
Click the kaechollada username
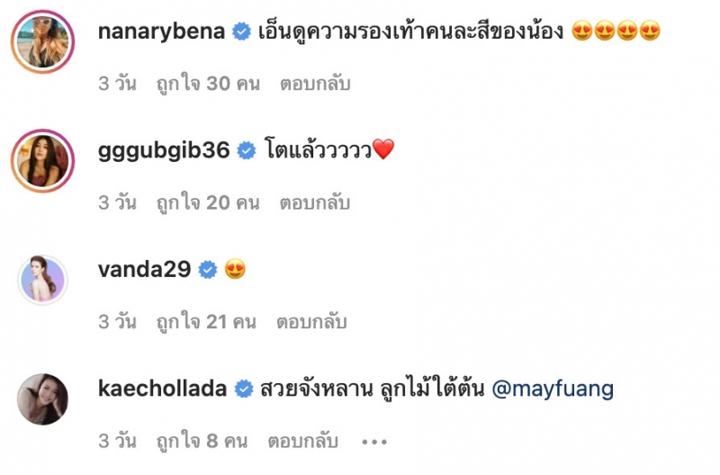(163, 389)
